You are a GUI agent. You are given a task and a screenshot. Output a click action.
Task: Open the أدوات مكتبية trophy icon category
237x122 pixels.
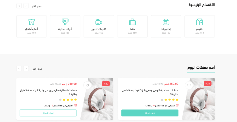(x=65, y=22)
